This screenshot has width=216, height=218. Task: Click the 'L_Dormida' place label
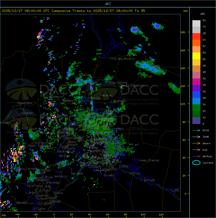[148, 180]
